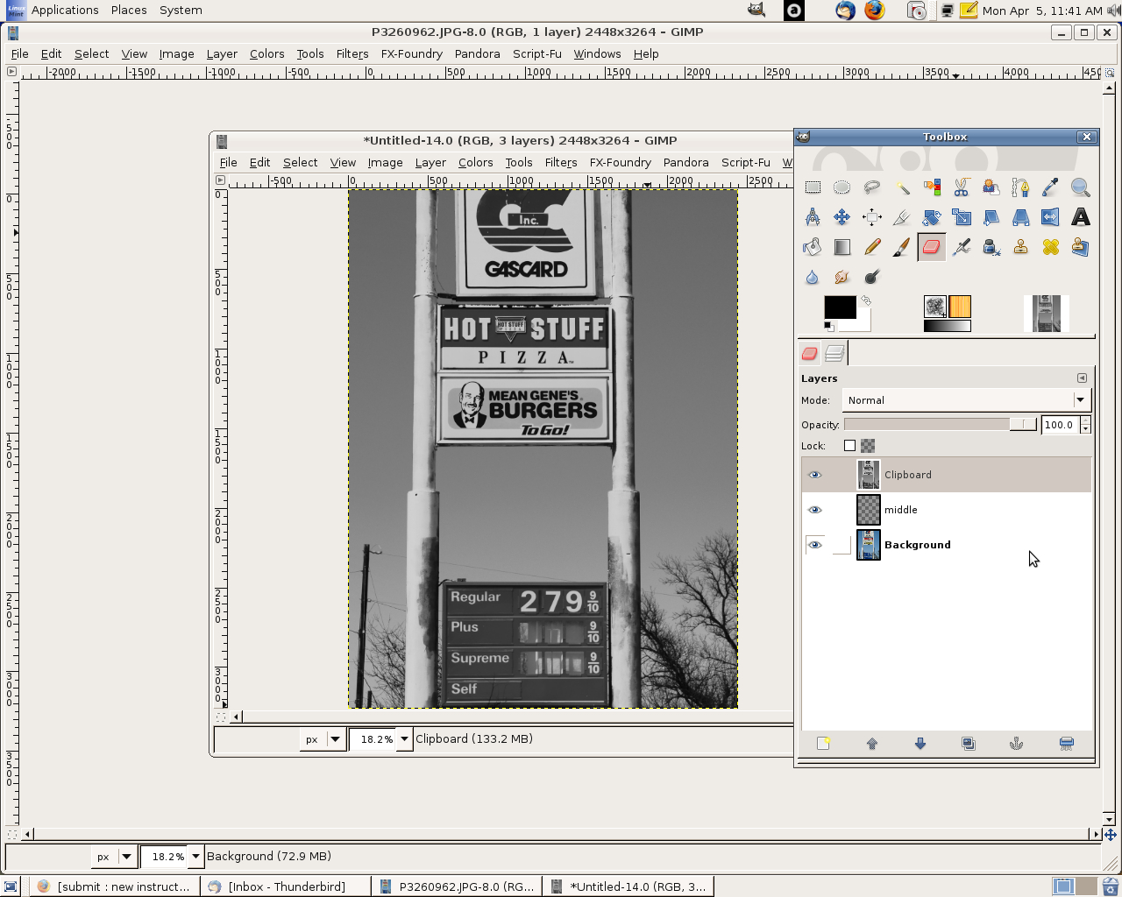
Task: Select the Bucket Fill tool
Action: coord(813,247)
